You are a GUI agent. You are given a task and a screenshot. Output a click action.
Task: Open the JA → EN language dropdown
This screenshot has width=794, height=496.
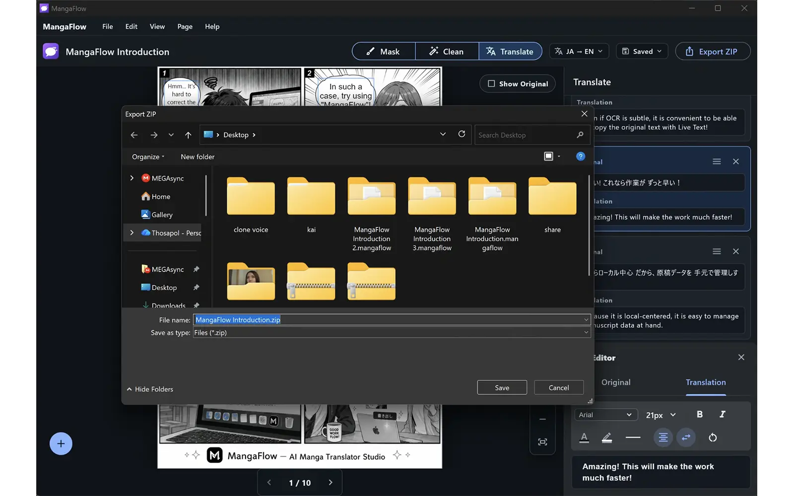coord(579,52)
